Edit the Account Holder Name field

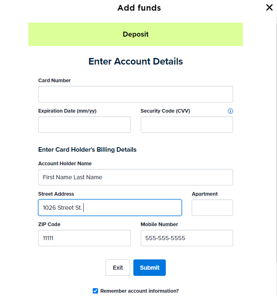click(x=135, y=177)
